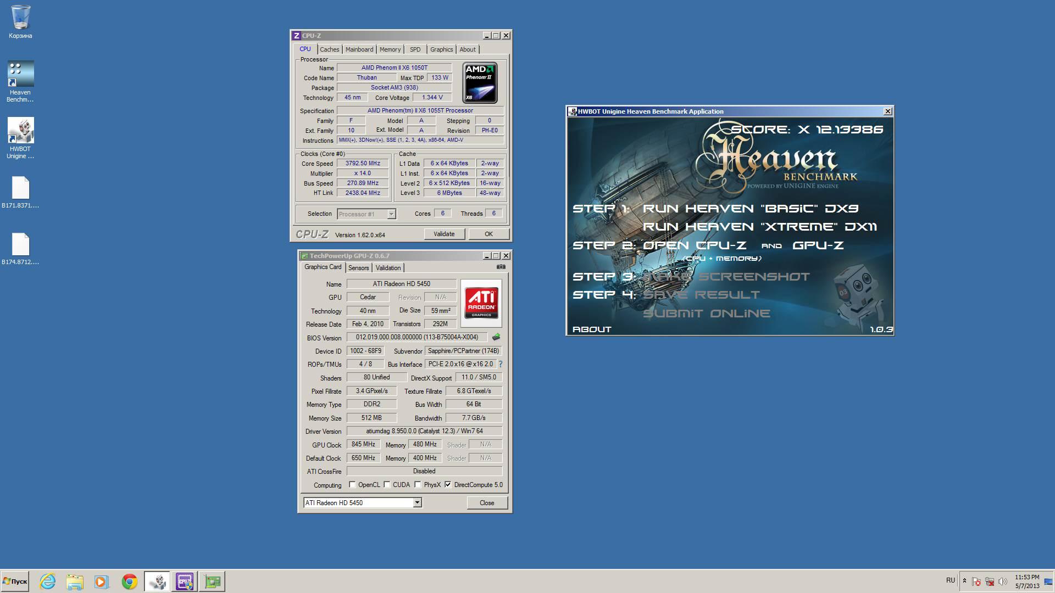The width and height of the screenshot is (1055, 593).
Task: Switch to HWBOT Heaven app in taskbar
Action: (157, 581)
